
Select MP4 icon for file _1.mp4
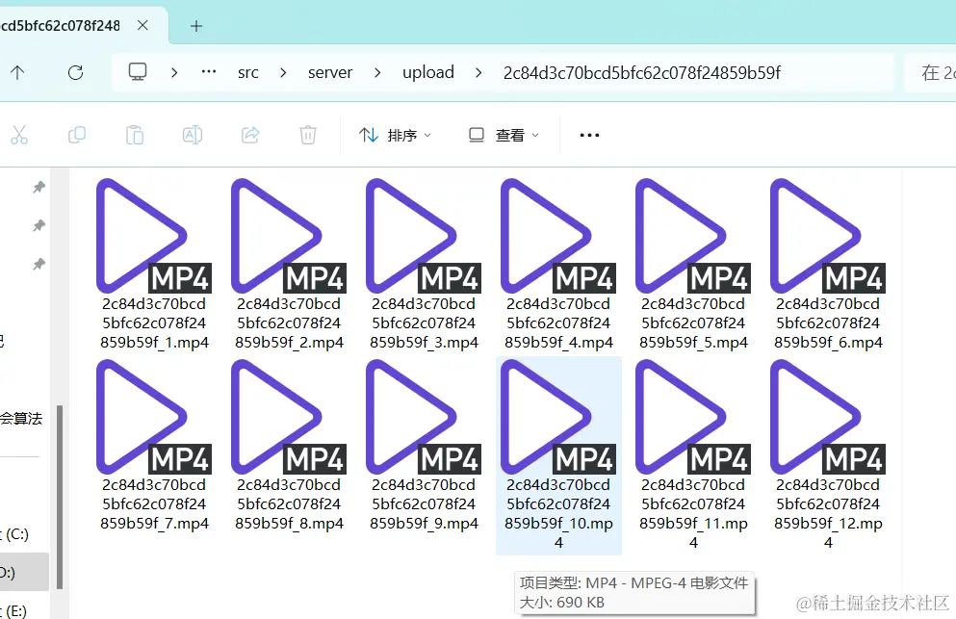coord(154,236)
